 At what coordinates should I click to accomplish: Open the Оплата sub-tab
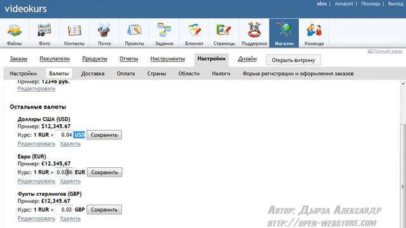point(126,73)
